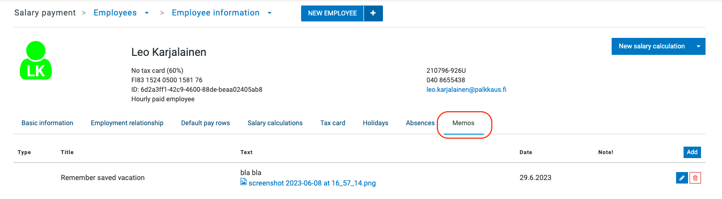Switch to the Basic information tab
Screen dimensions: 722x199
(x=47, y=123)
